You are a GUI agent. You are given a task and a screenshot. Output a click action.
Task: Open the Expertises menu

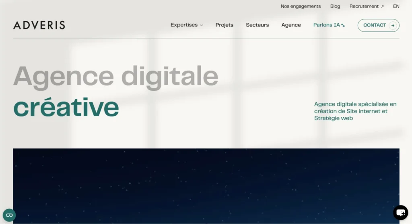click(187, 25)
